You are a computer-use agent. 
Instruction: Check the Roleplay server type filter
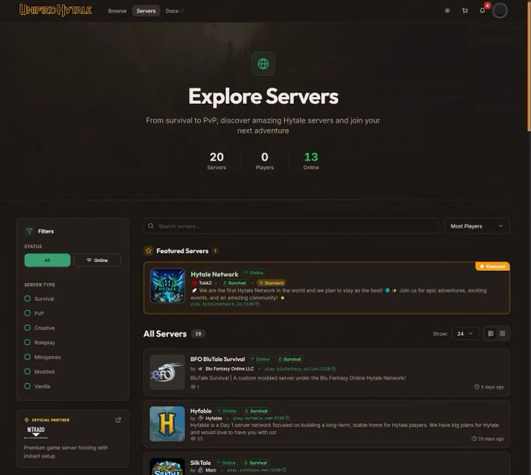point(27,342)
